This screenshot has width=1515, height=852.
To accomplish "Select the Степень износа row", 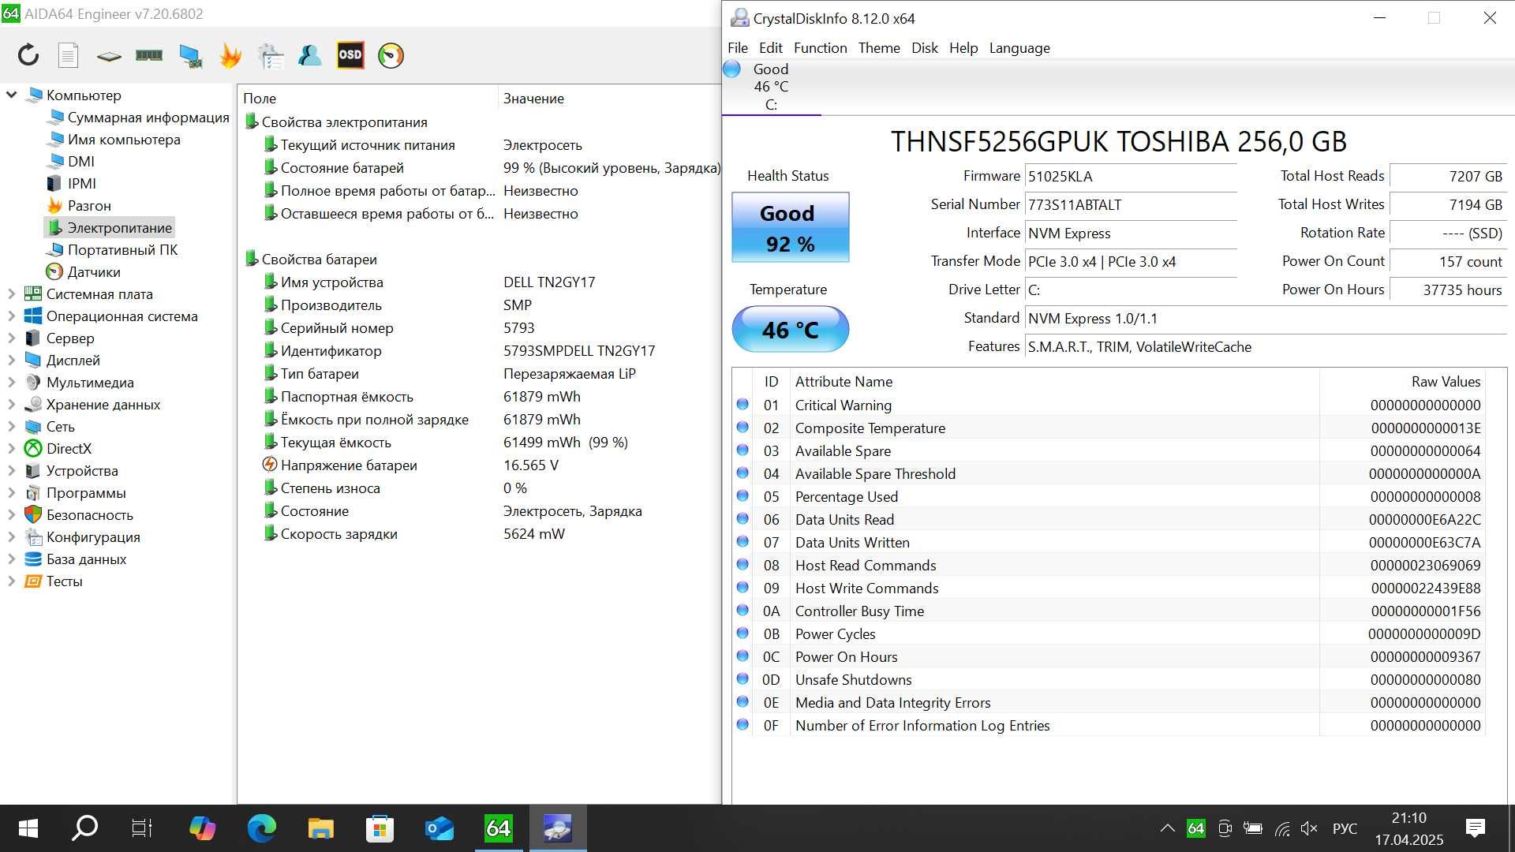I will tap(478, 488).
